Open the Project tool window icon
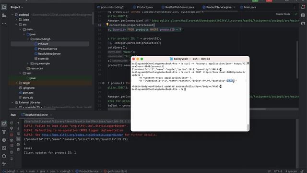Image resolution: width=307 pixels, height=173 pixels. [4, 7]
